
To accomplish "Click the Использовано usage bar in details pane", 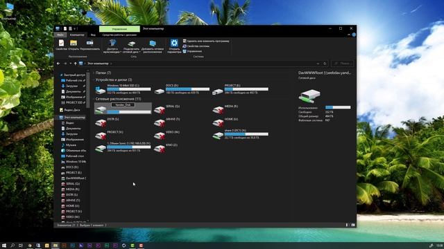I will tap(338, 107).
